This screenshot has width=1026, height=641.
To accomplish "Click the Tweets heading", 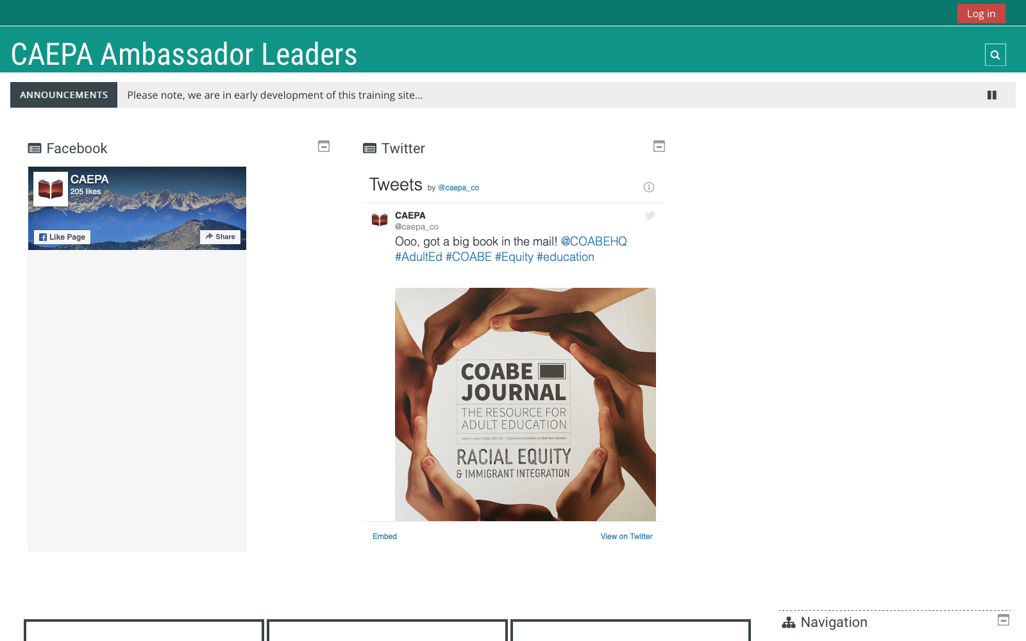I will click(x=396, y=185).
